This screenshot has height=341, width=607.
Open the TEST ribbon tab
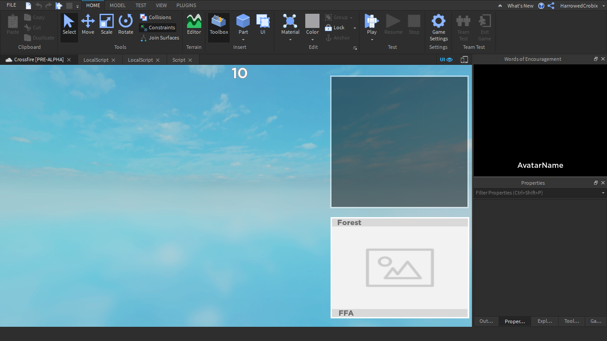(x=141, y=5)
